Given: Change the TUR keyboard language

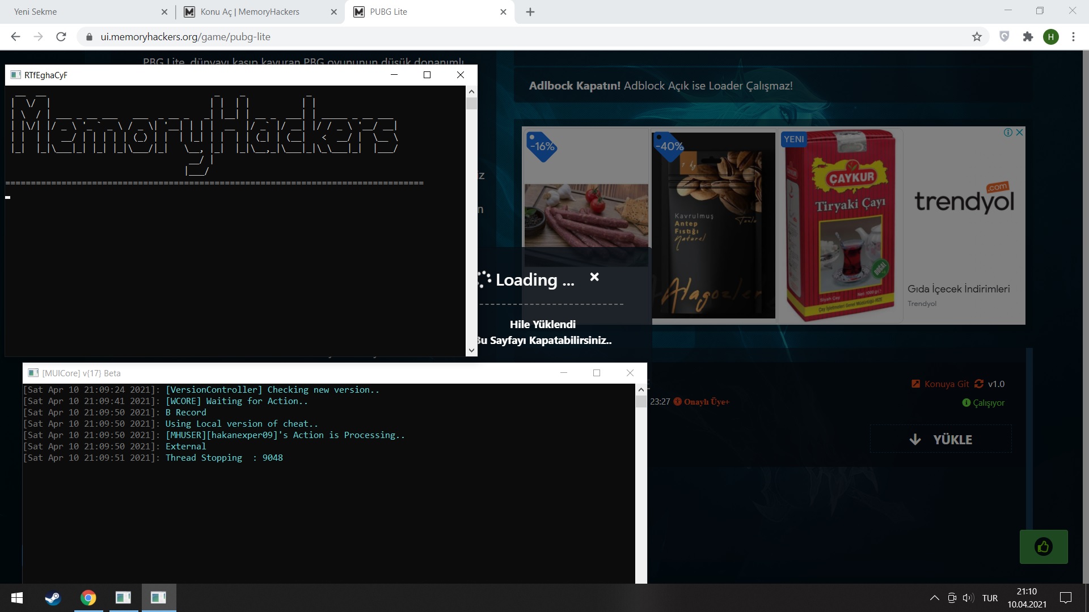Looking at the screenshot, I should coord(990,598).
